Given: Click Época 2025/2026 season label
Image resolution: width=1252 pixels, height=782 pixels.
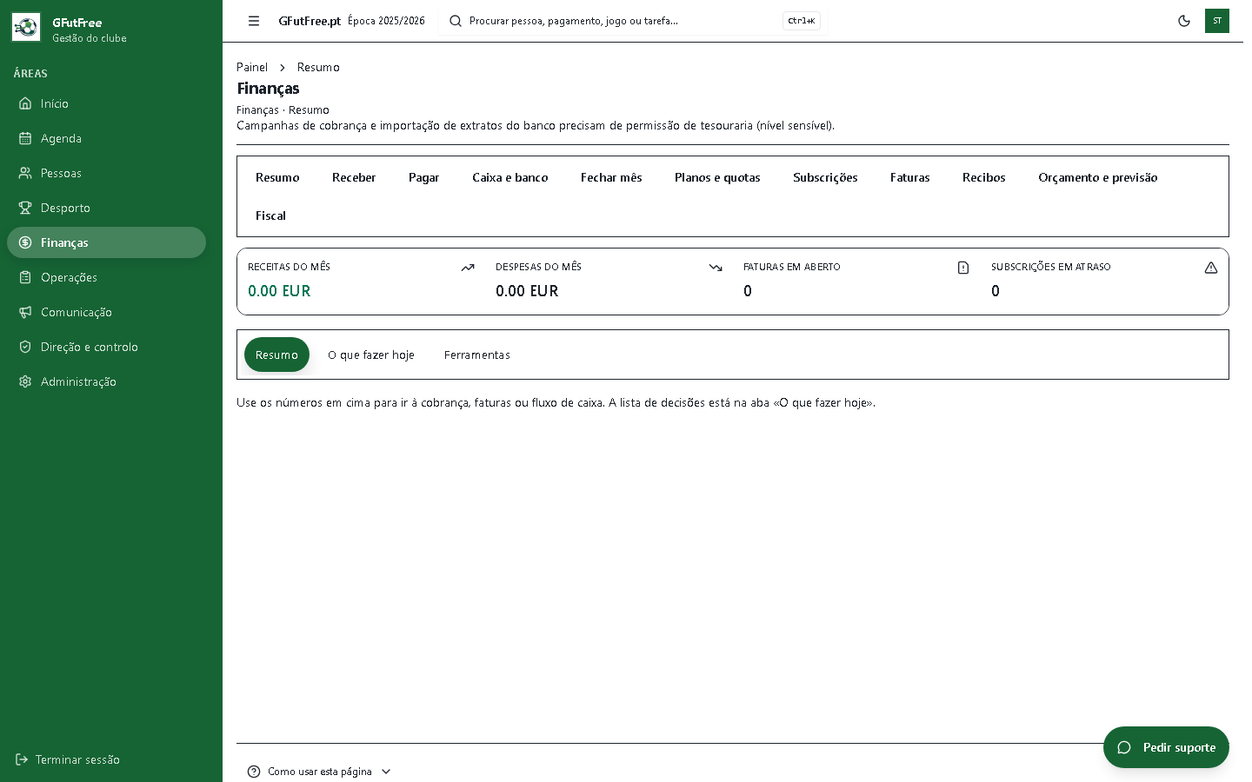Looking at the screenshot, I should (x=386, y=21).
